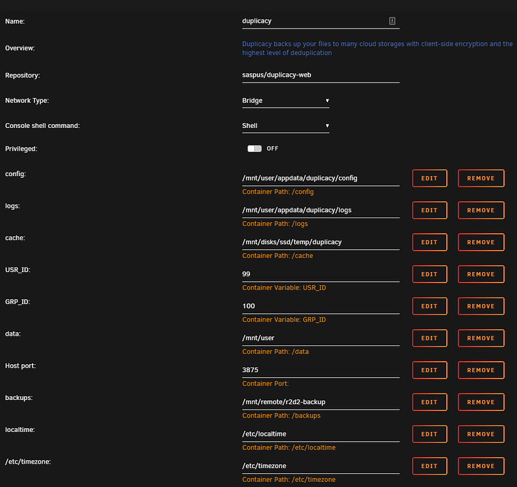Remove the Host port entry
This screenshot has width=517, height=487.
pos(481,370)
